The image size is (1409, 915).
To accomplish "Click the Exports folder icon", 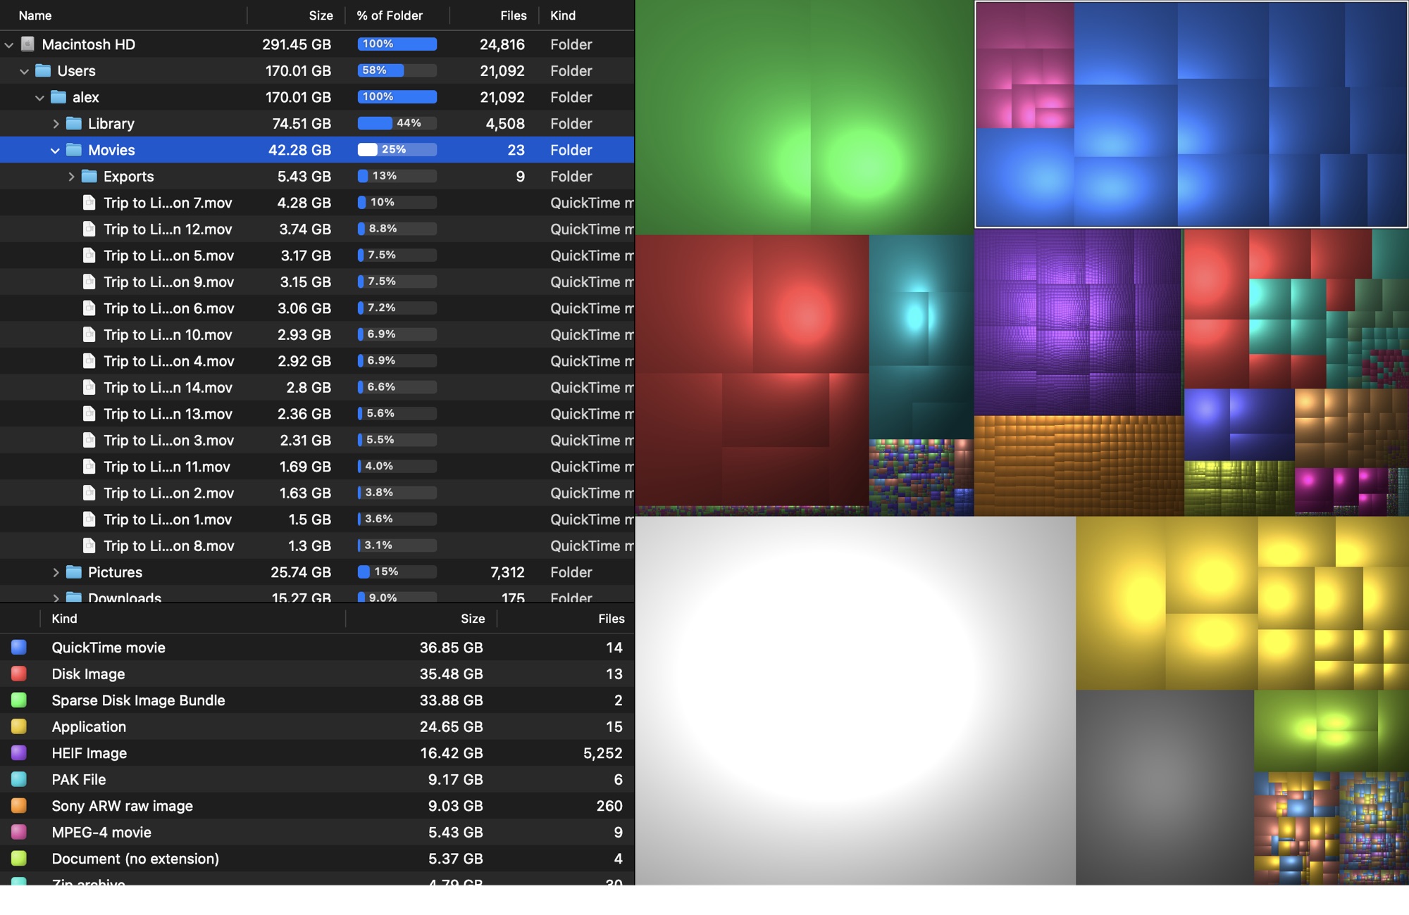I will click(x=89, y=176).
